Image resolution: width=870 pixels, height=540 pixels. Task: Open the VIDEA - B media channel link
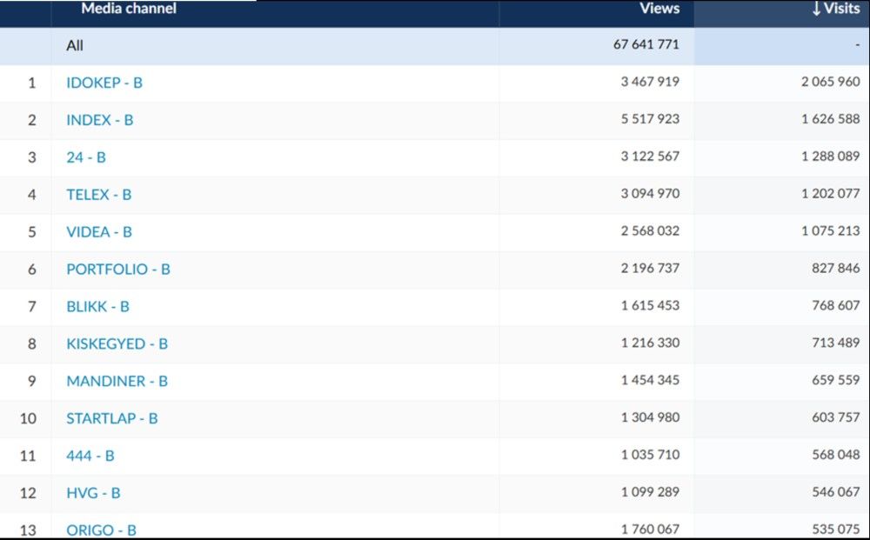click(99, 232)
